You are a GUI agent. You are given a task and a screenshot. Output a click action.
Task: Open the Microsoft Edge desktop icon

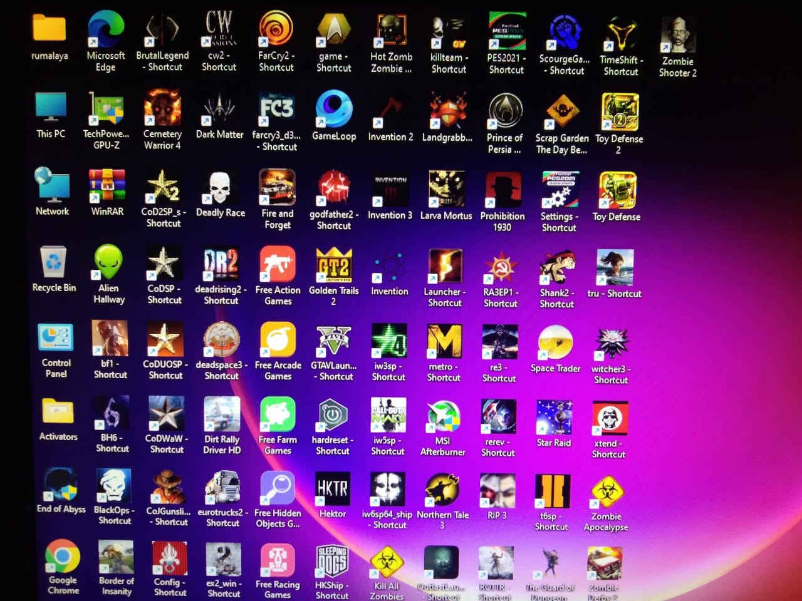click(106, 29)
